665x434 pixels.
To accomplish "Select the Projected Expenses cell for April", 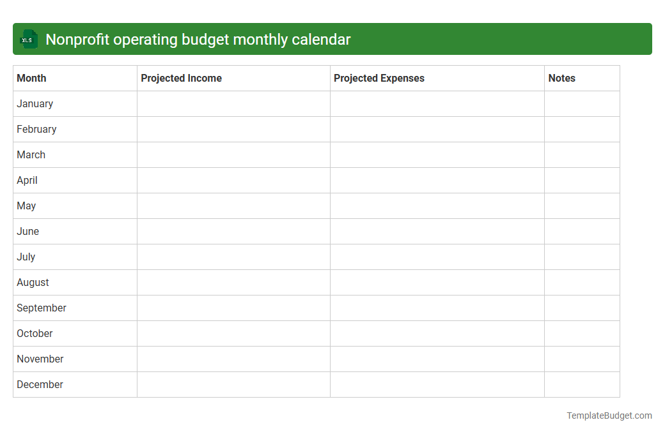I will pyautogui.click(x=437, y=180).
